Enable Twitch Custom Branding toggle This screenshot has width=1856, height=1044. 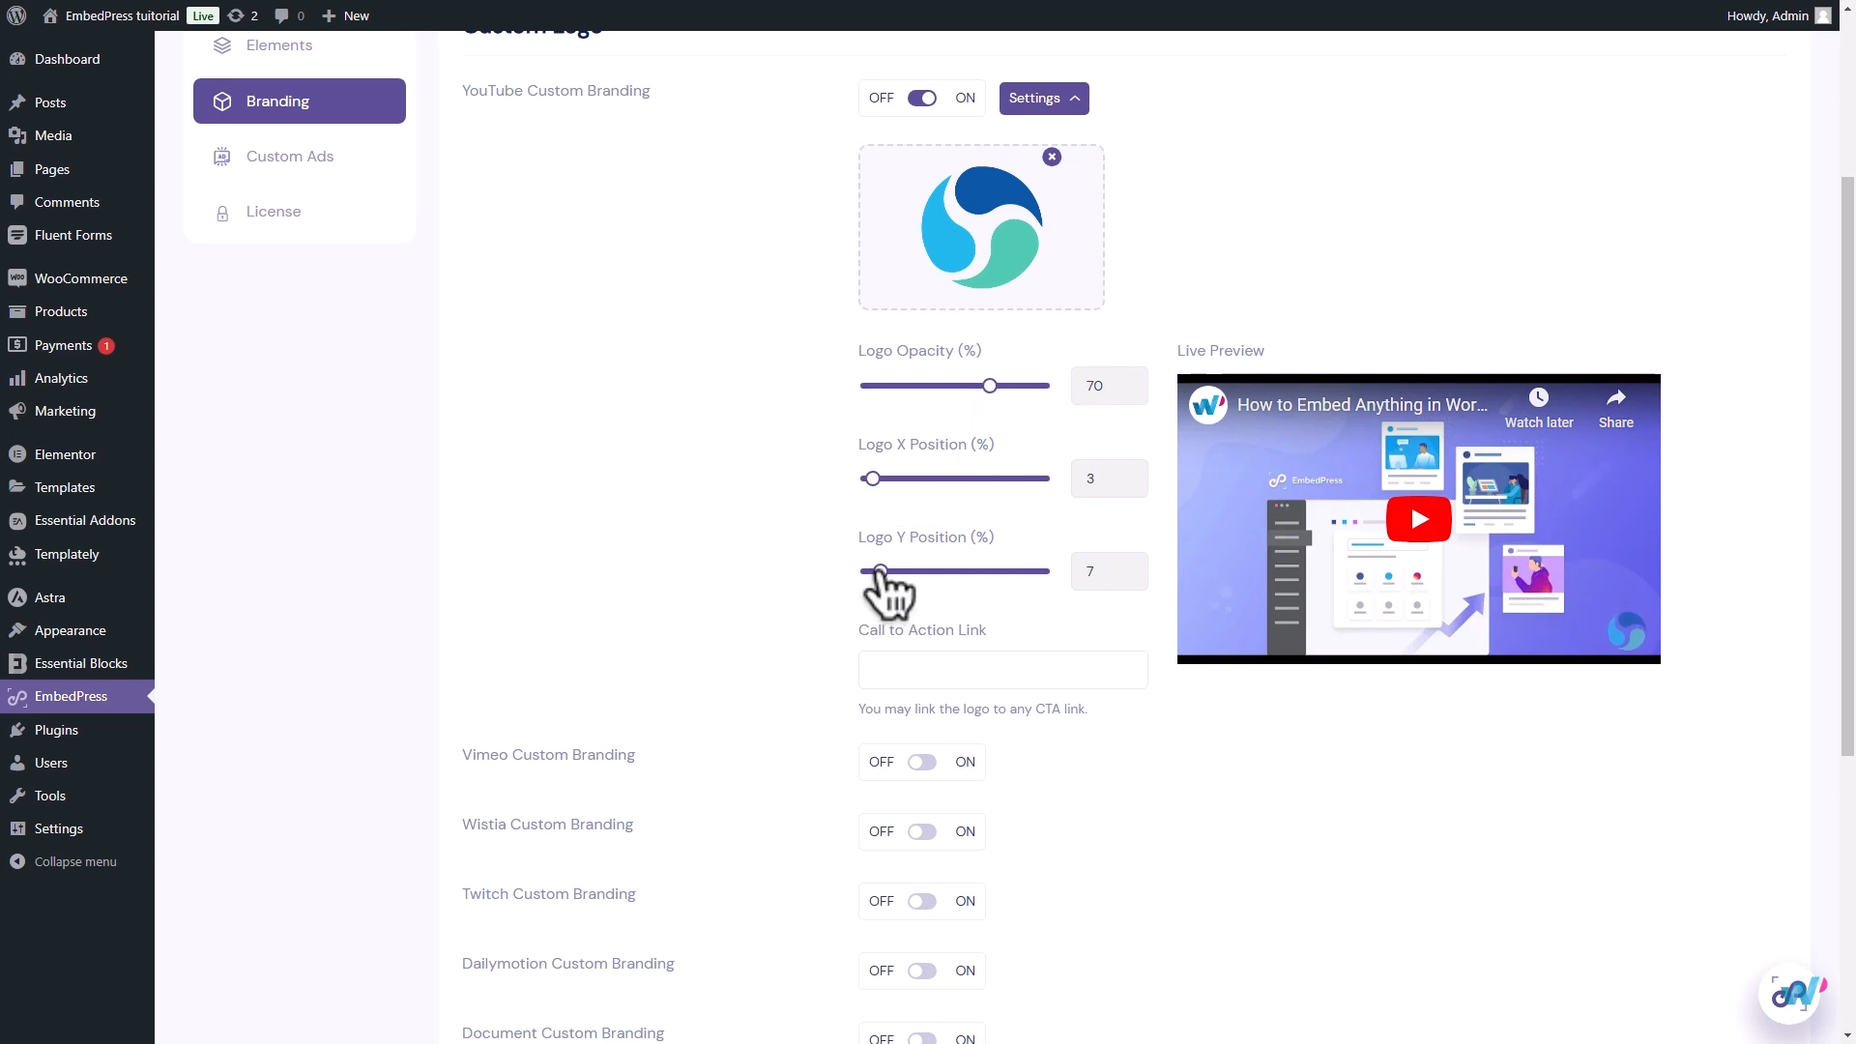pos(921,902)
